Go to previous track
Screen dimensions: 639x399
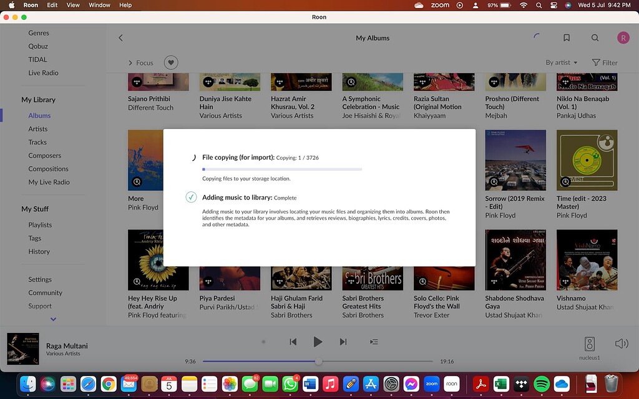pyautogui.click(x=293, y=342)
